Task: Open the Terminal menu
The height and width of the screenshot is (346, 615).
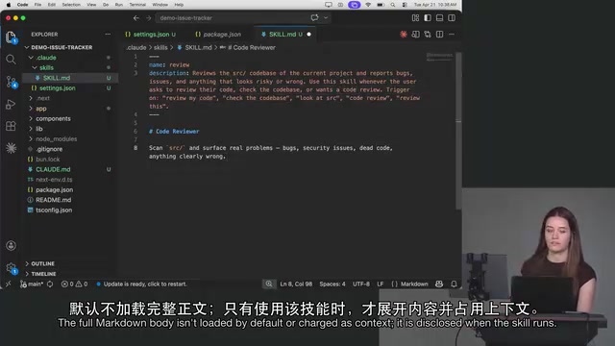Action: (x=137, y=5)
